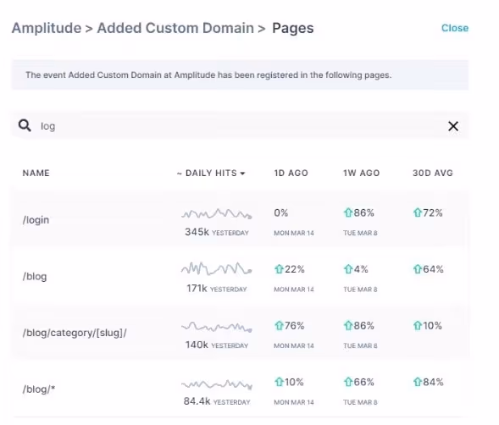The width and height of the screenshot is (499, 425).
Task: Focus the search field containing 'log'
Action: pyautogui.click(x=240, y=126)
